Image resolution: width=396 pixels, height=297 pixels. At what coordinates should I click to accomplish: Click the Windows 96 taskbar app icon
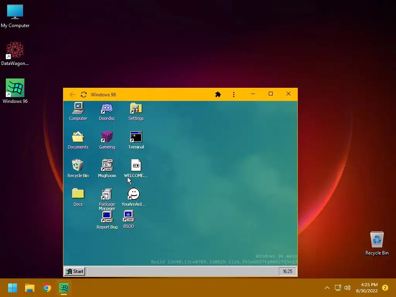coord(64,288)
